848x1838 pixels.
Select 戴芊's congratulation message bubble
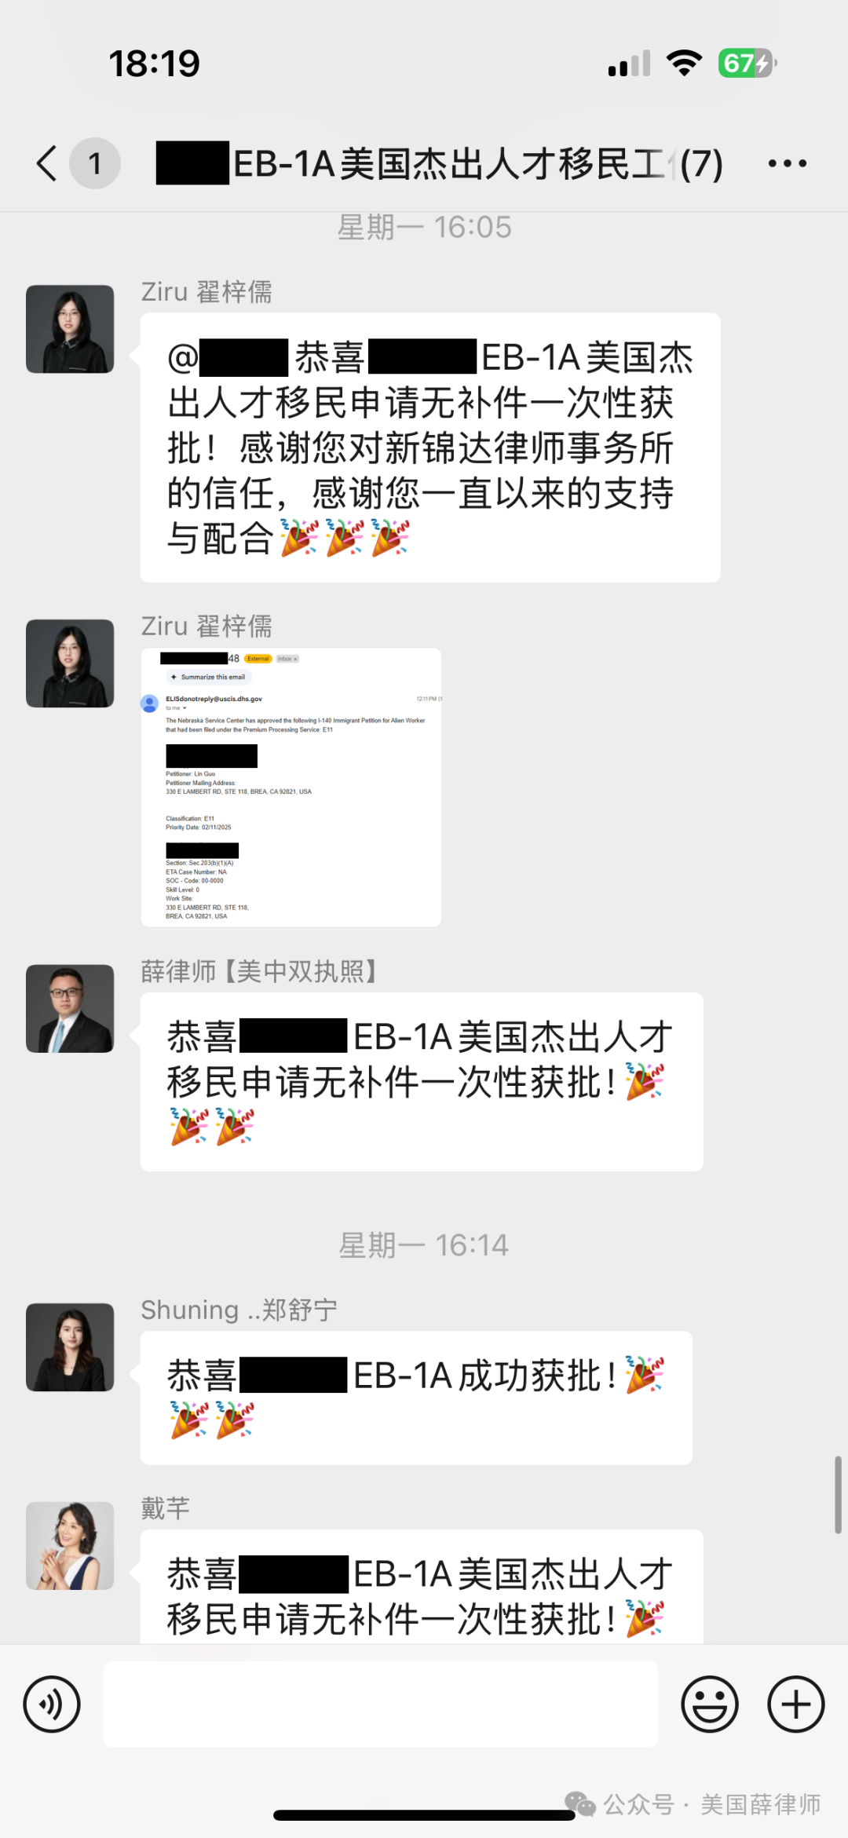(422, 1587)
